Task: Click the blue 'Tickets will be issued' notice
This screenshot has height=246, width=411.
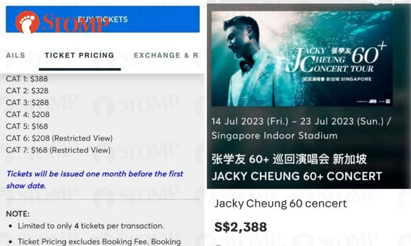Action: tap(95, 180)
